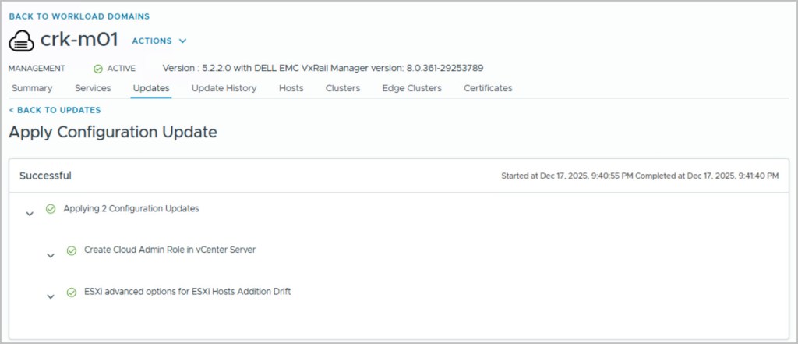Screen dimensions: 798x344
Task: Expand the ESXi advanced options step
Action: pyautogui.click(x=51, y=296)
